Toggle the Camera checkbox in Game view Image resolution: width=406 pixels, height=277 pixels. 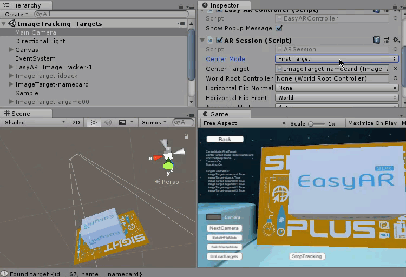pos(213,217)
